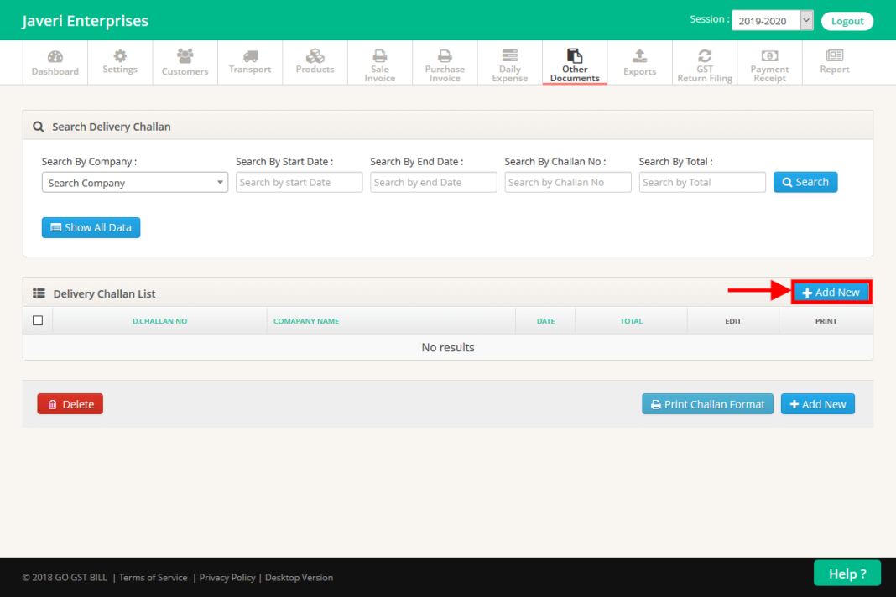Image resolution: width=896 pixels, height=597 pixels.
Task: Switch to the Other Documents tab
Action: [x=575, y=61]
